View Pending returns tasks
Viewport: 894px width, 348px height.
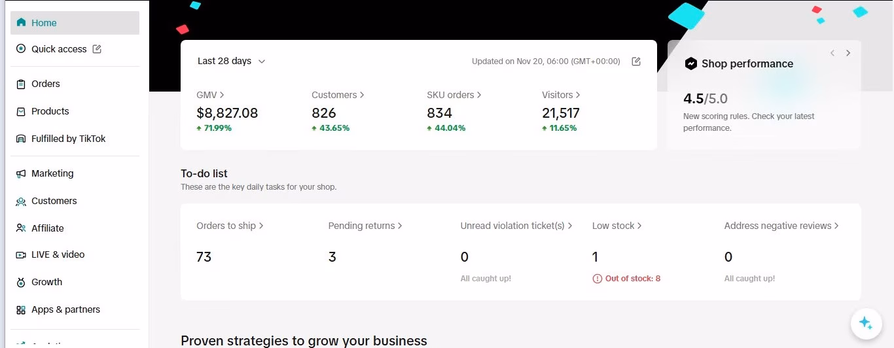(365, 226)
